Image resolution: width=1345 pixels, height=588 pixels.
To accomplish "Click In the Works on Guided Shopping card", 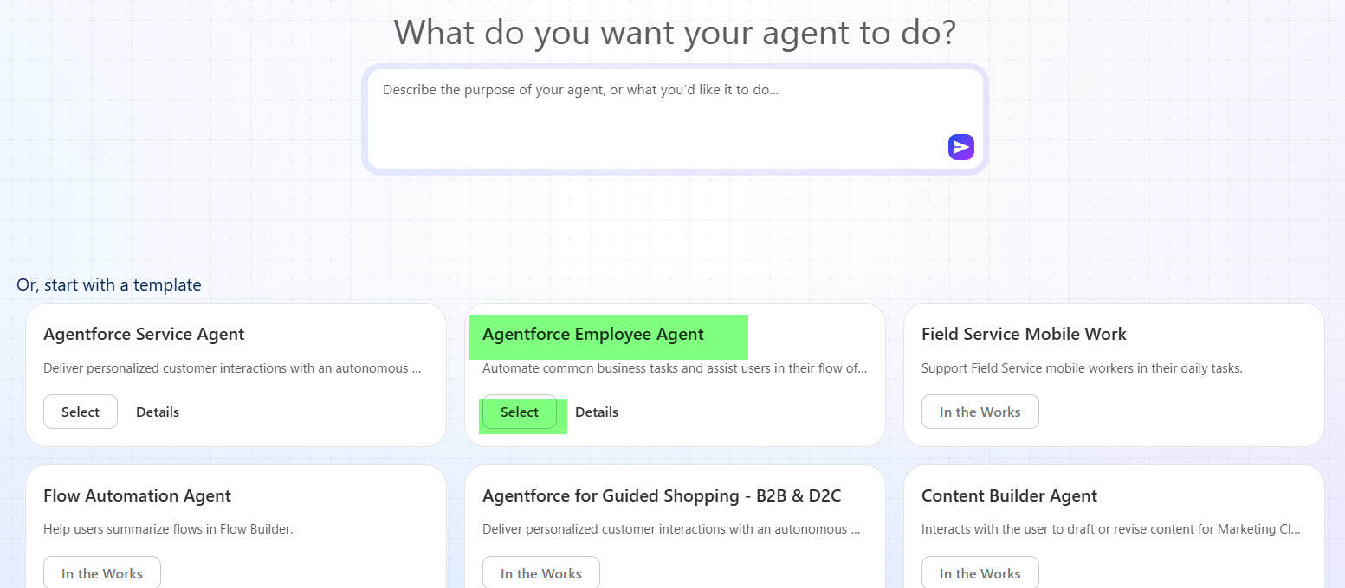I will (x=541, y=573).
